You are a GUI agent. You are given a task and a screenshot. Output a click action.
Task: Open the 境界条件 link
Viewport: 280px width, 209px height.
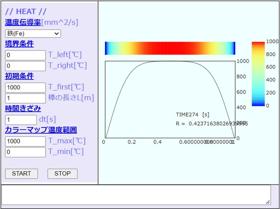19,44
